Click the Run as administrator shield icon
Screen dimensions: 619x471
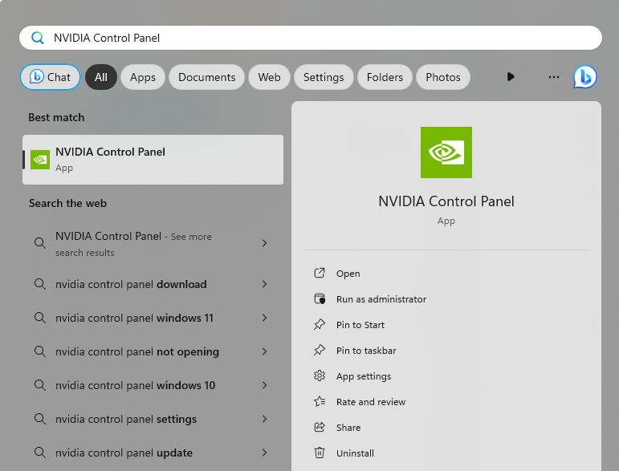click(x=320, y=299)
